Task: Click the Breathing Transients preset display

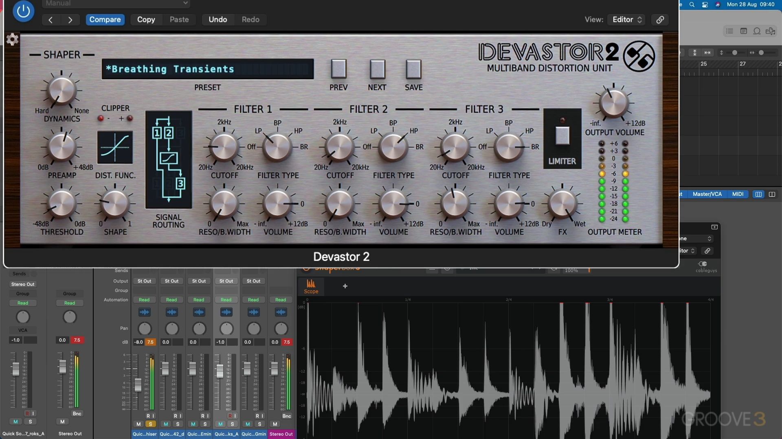Action: coord(208,69)
